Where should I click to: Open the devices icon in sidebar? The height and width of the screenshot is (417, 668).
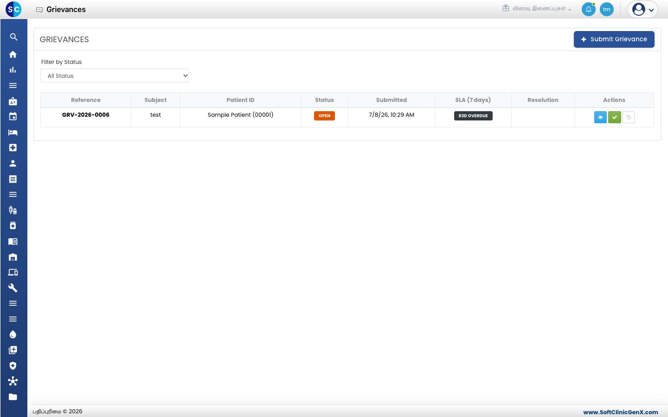(x=13, y=272)
